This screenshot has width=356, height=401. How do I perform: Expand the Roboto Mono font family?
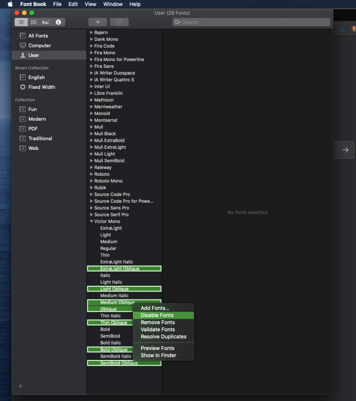[x=91, y=181]
